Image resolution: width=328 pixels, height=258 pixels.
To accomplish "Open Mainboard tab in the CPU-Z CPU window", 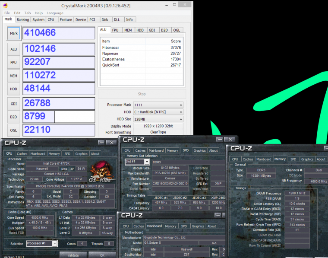I will [x=38, y=154].
